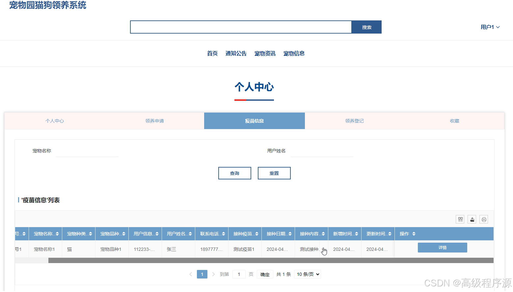Open 宠物信息 in navigation menu

click(294, 53)
